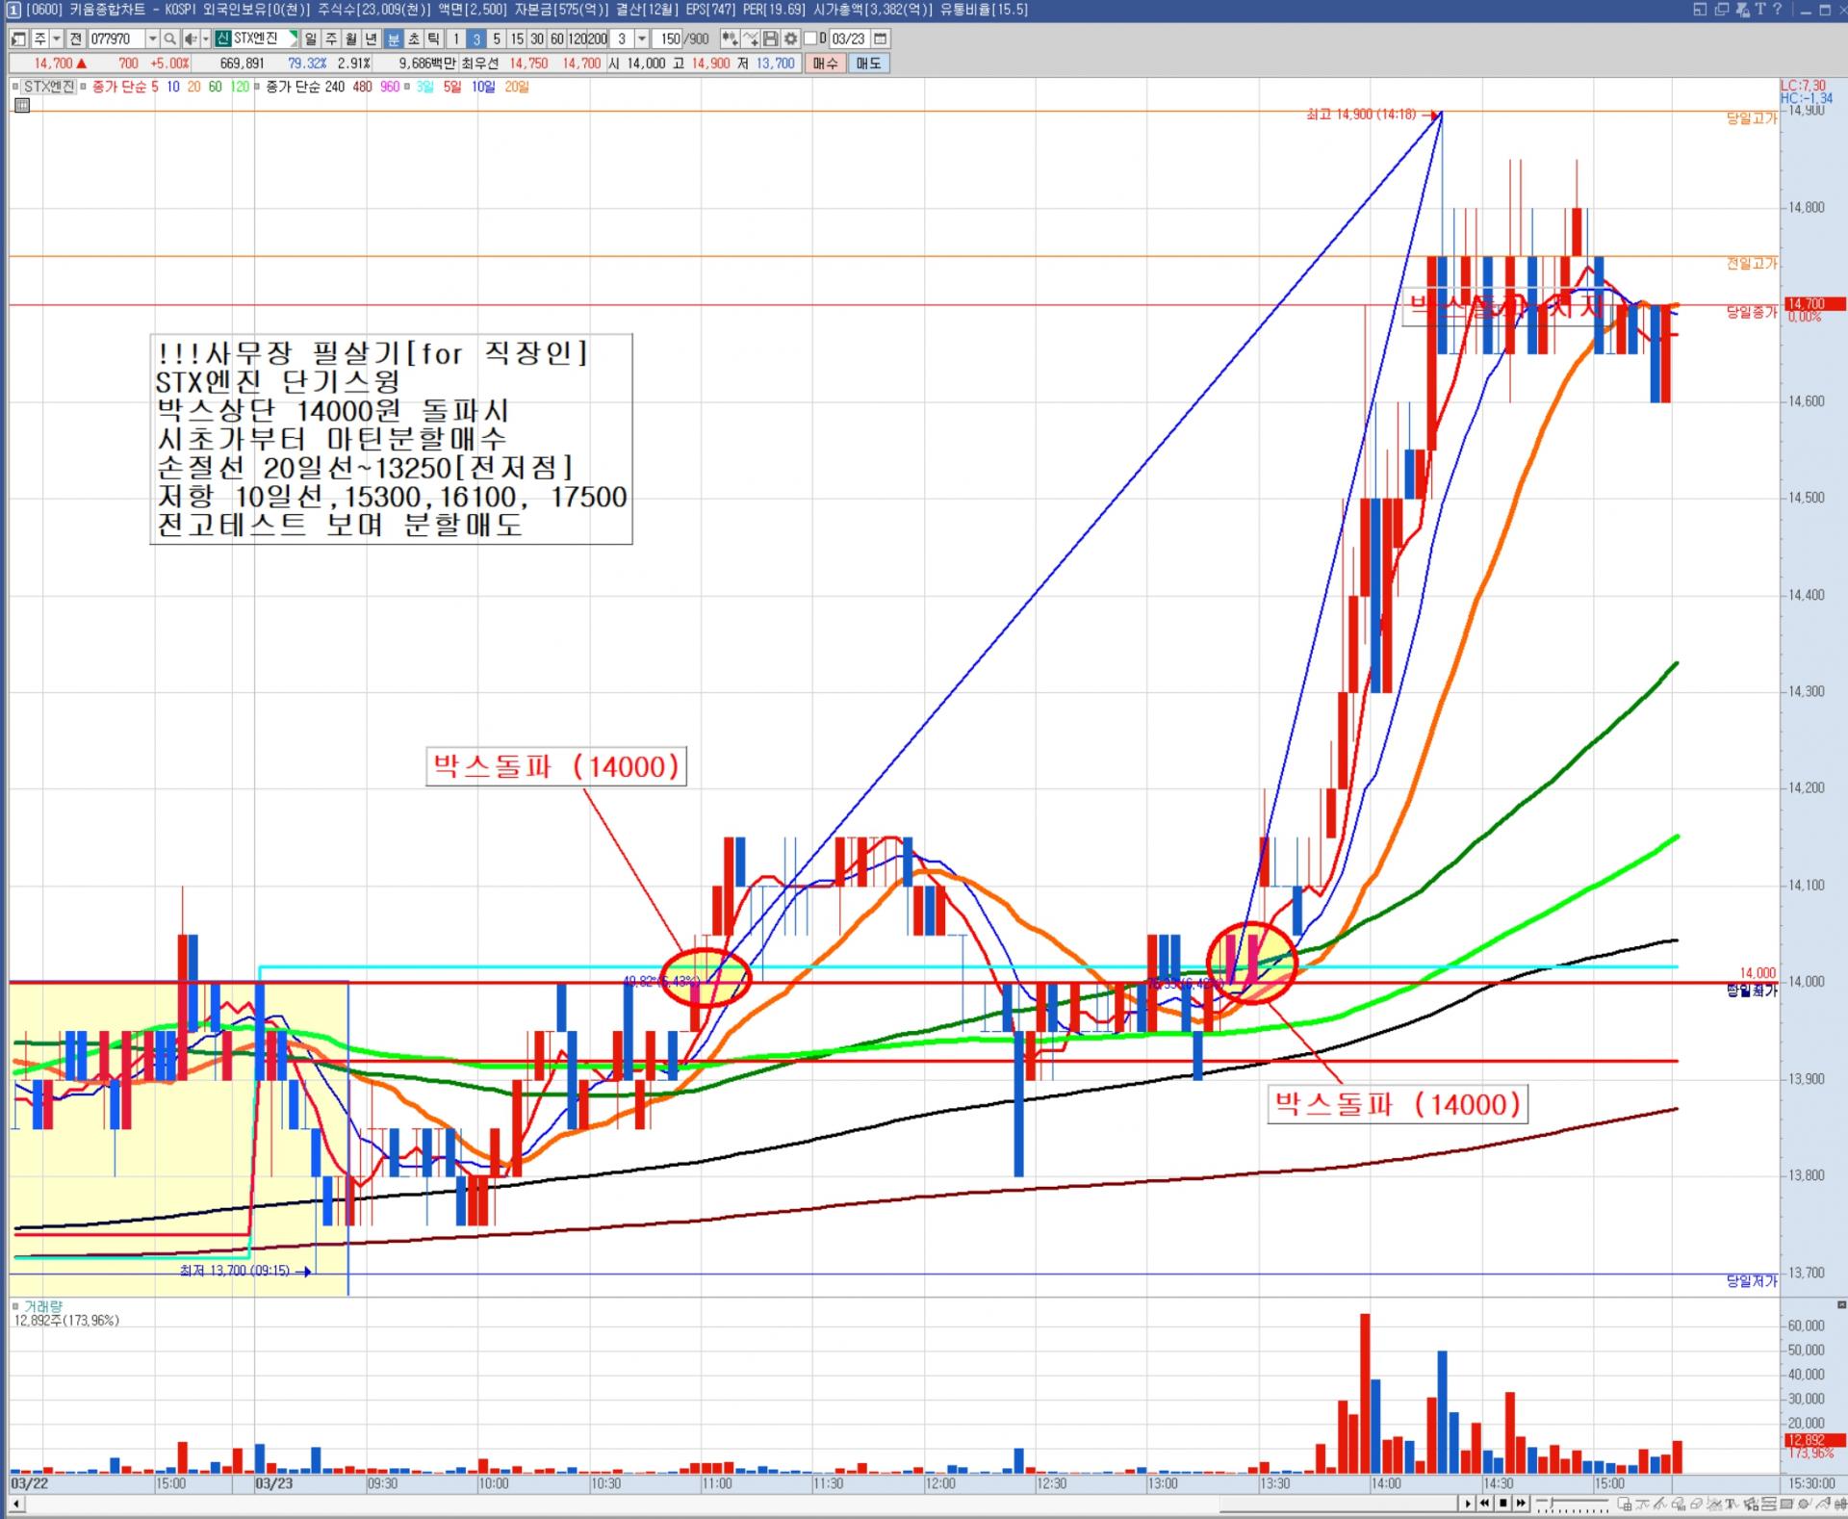Click the fast-forward button at bottom right
Image resolution: width=1848 pixels, height=1519 pixels.
click(x=1522, y=1503)
